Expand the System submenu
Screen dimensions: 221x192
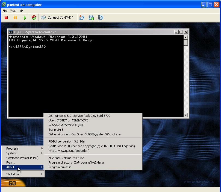(23, 153)
